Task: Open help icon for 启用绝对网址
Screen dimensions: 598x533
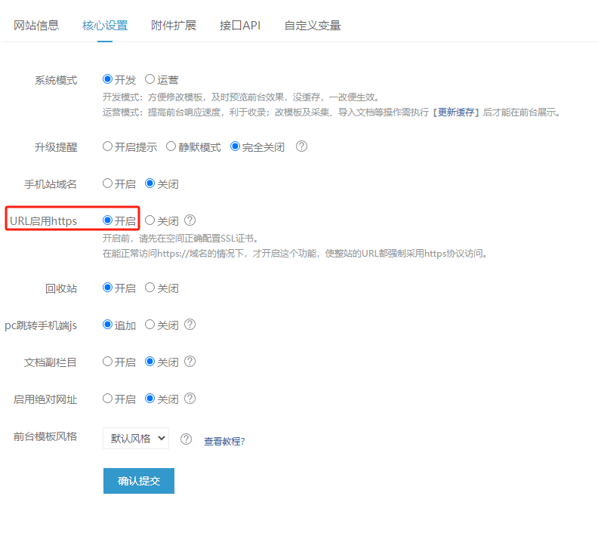Action: (190, 399)
